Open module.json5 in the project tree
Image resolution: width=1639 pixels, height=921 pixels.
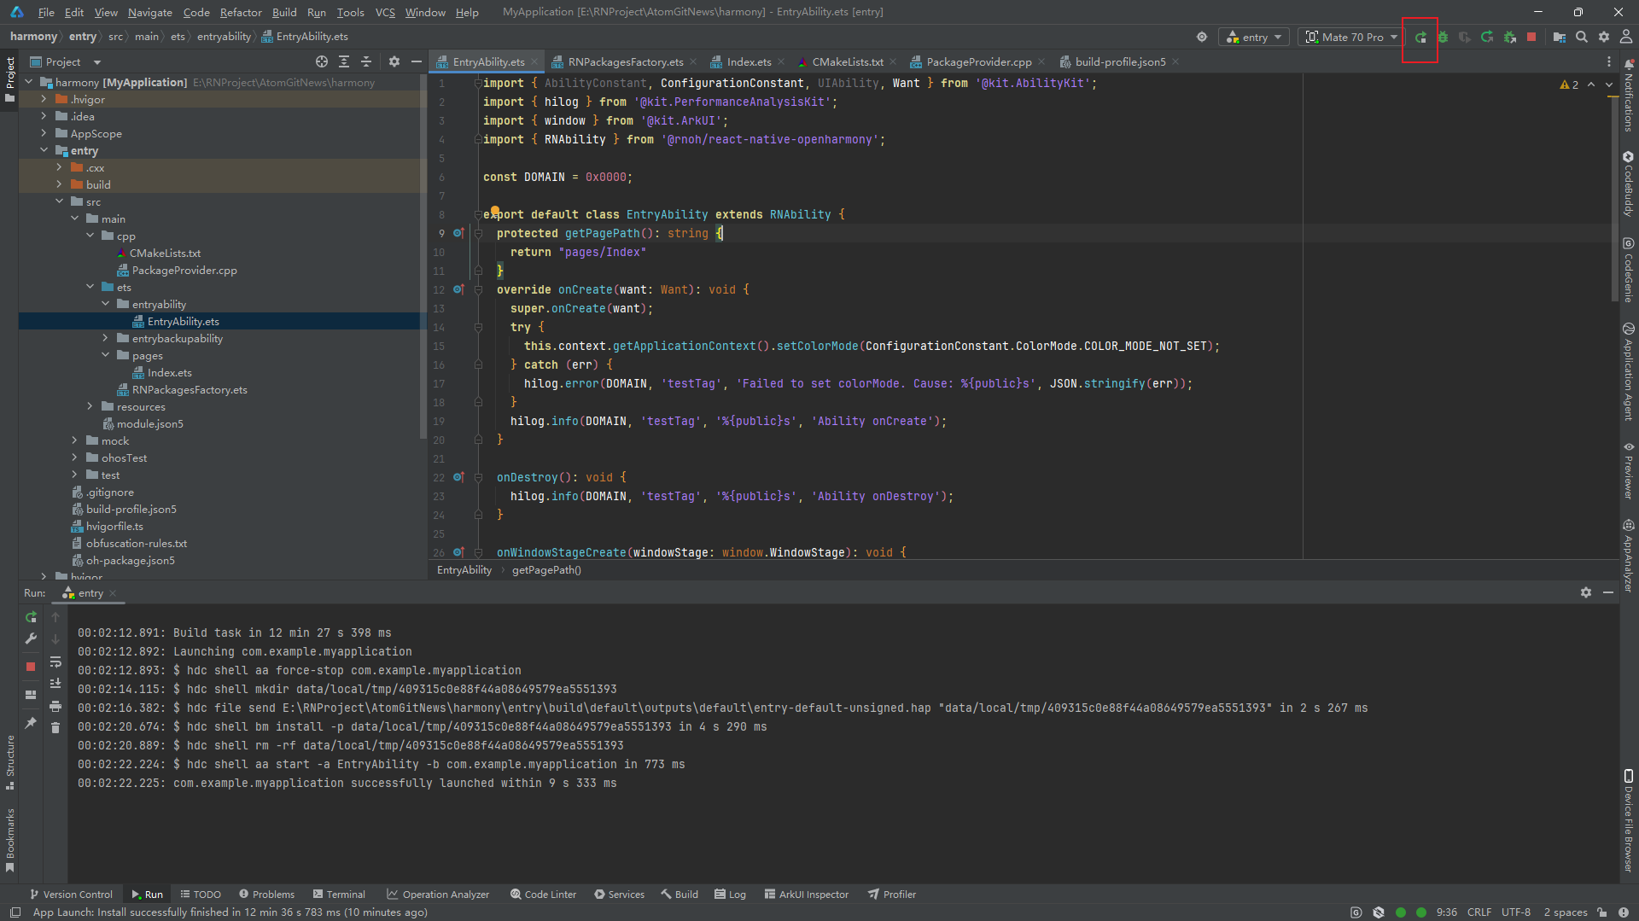pos(149,423)
